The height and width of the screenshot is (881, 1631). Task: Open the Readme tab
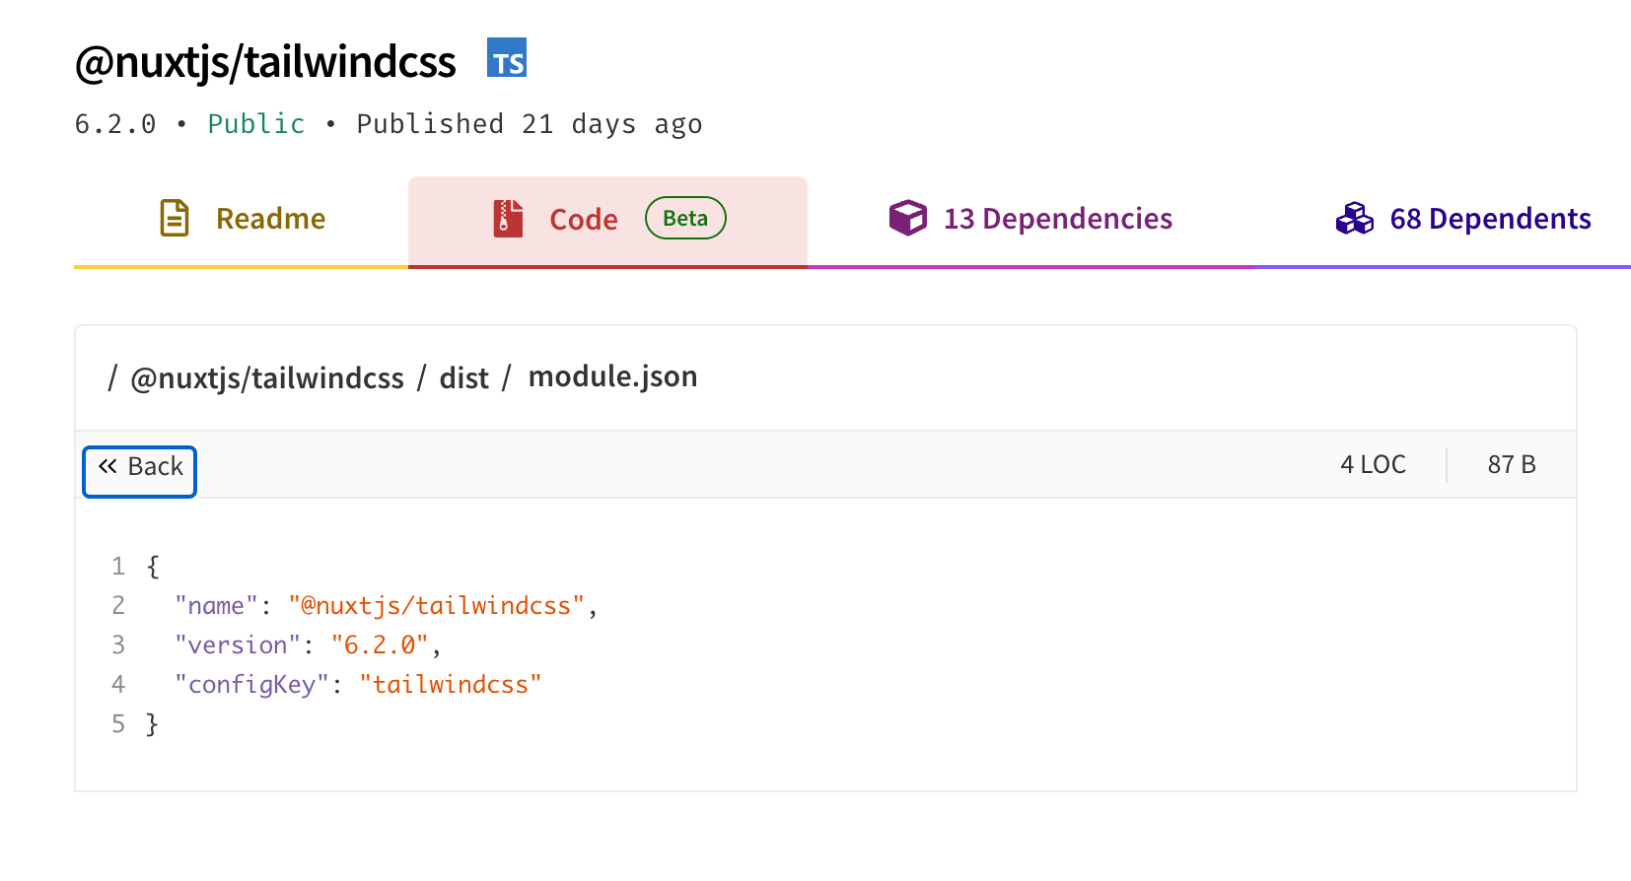click(x=241, y=220)
